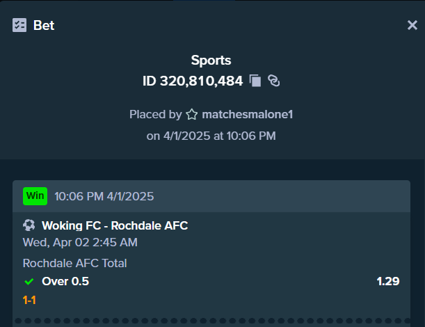Click the Bet title in header
Image resolution: width=425 pixels, height=327 pixels.
coord(44,26)
